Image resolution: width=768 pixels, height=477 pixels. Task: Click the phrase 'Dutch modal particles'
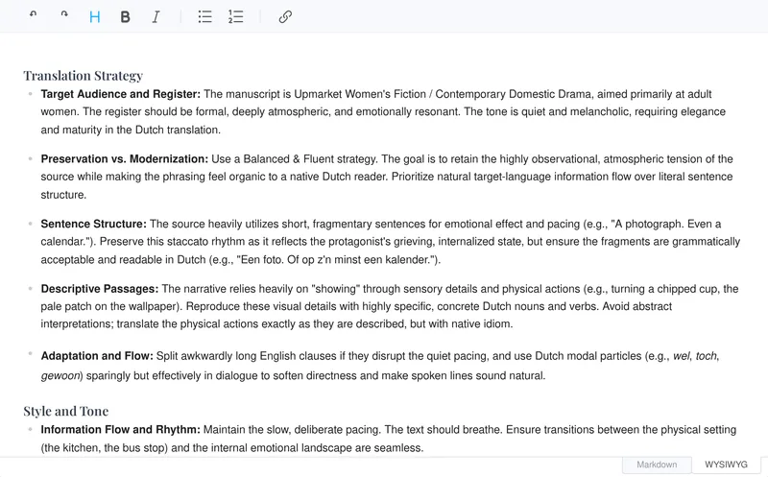[588, 356]
